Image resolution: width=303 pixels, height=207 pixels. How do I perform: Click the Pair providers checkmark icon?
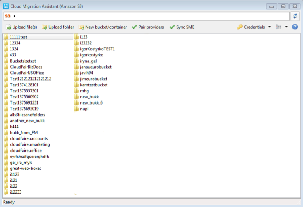(x=134, y=27)
